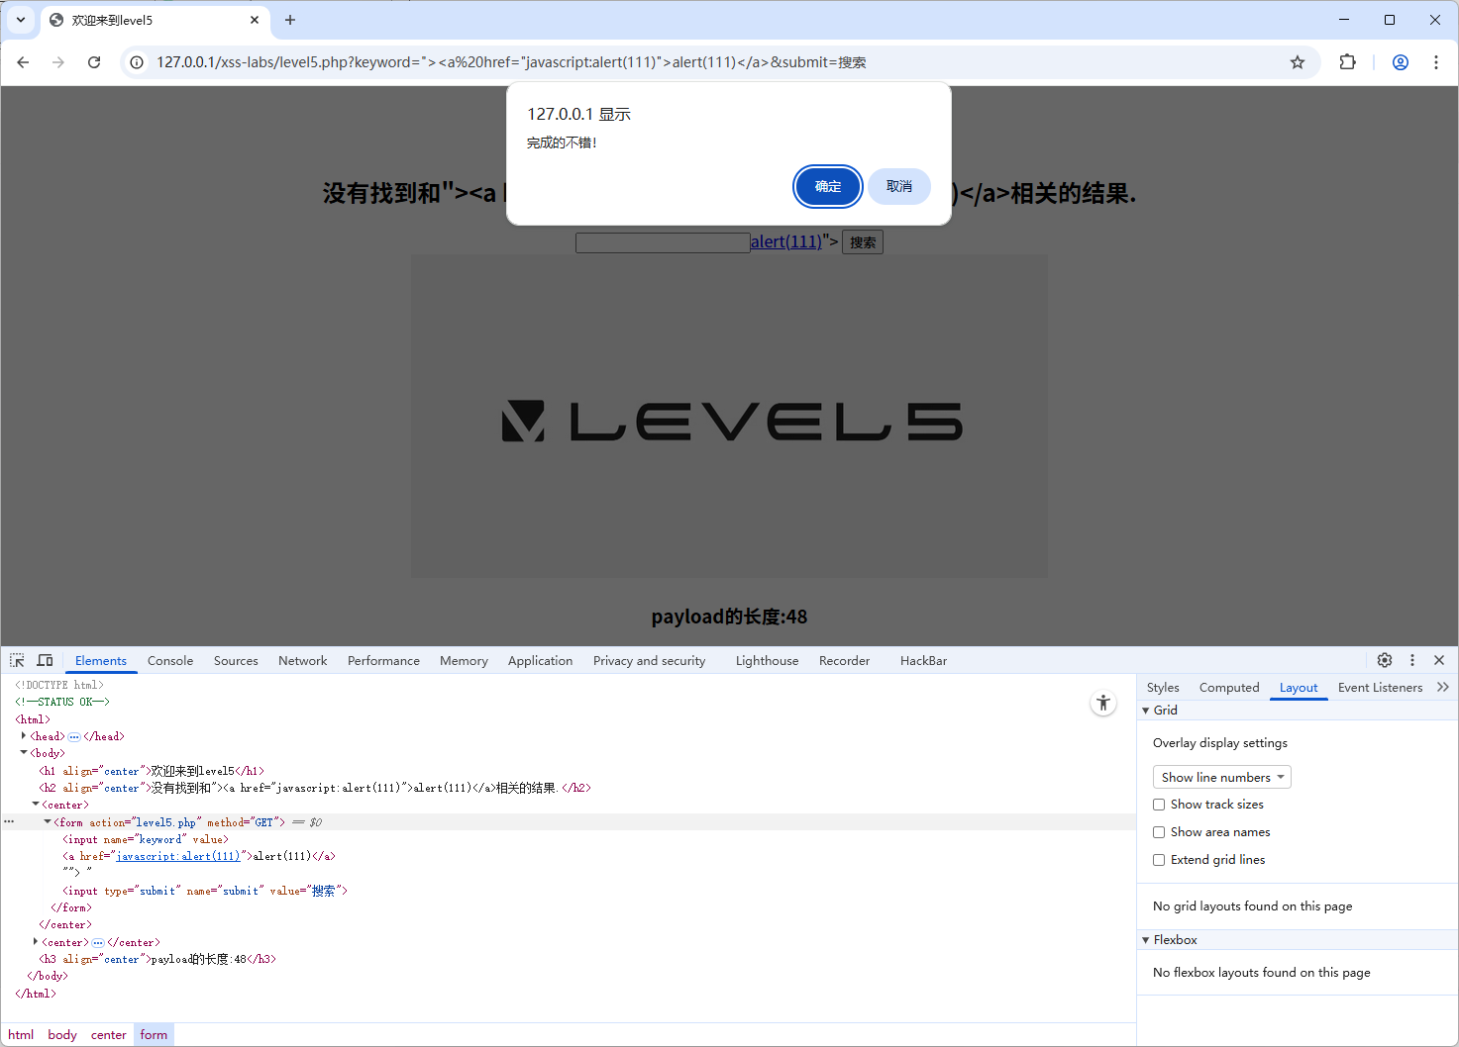Click the LEVEL5 logo image

coord(729,417)
